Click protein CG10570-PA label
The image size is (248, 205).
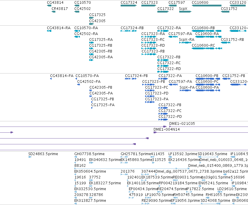click(87, 76)
